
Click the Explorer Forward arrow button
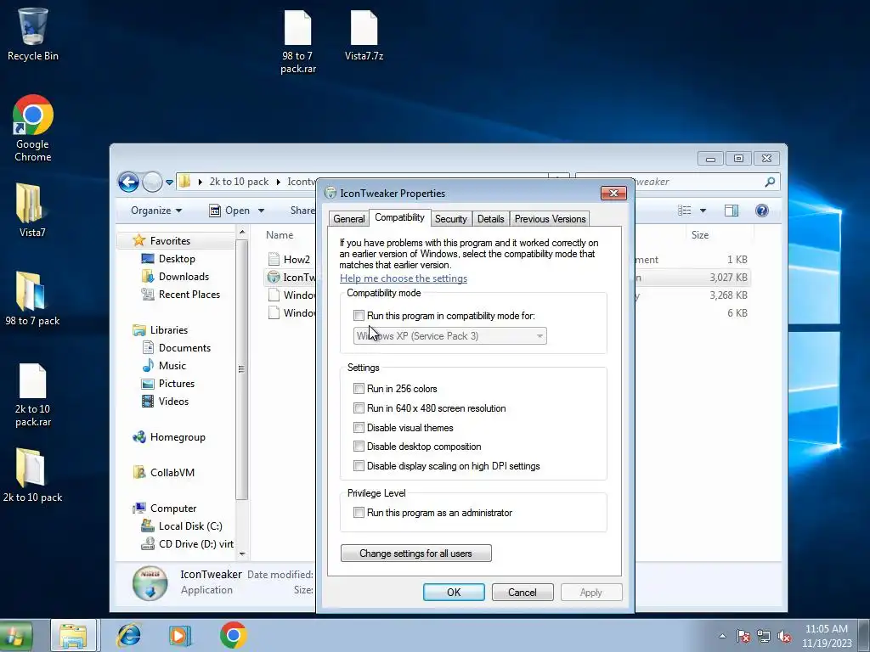152,182
